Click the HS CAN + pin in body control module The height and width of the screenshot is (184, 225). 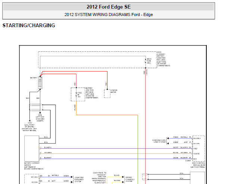click(x=197, y=139)
